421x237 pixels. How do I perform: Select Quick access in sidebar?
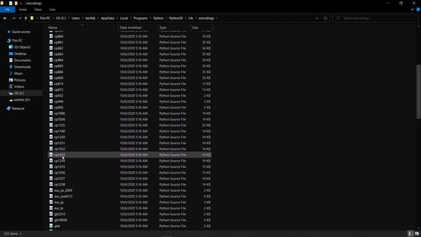(21, 32)
